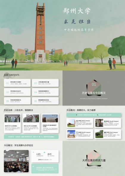The width and height of the screenshot is (125, 176).
Task: Click the 近3万 statistic
Action: 49,154
